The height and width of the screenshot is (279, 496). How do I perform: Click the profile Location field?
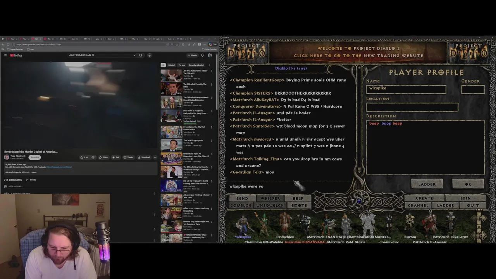pos(412,107)
